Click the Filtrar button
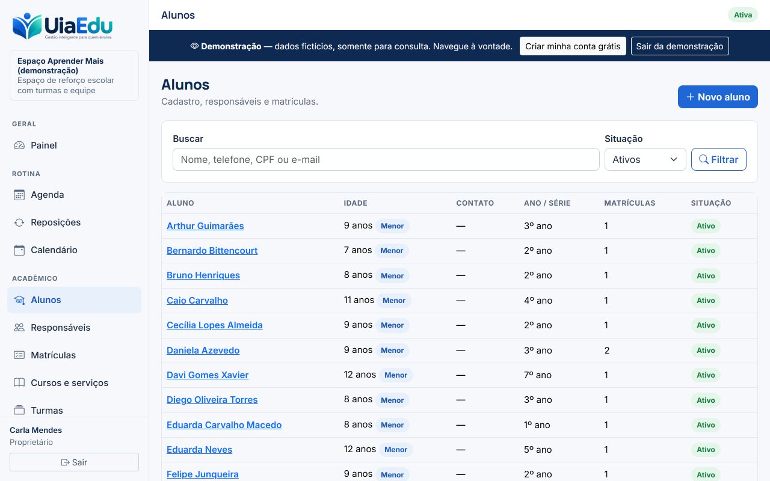This screenshot has height=481, width=770. point(718,159)
